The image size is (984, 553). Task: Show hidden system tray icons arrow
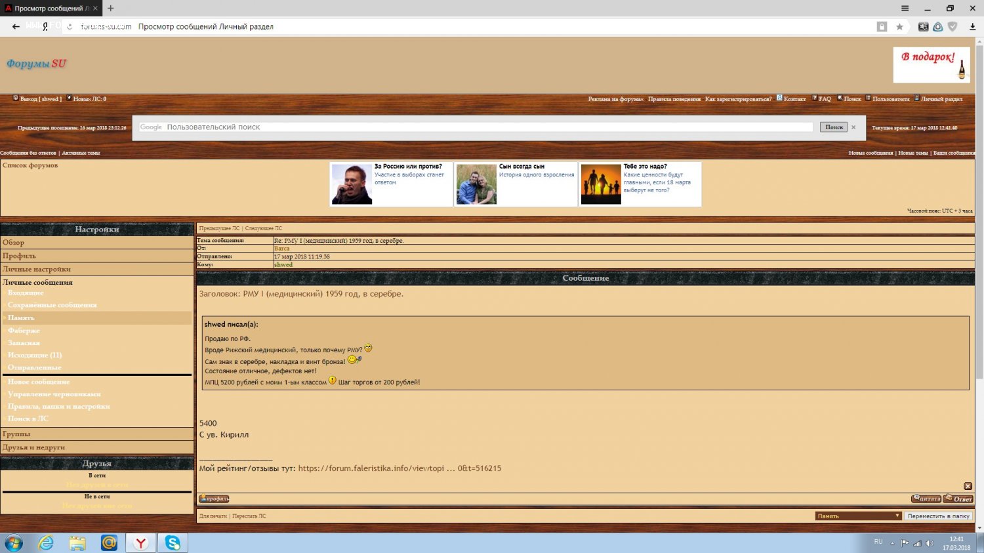tap(892, 543)
